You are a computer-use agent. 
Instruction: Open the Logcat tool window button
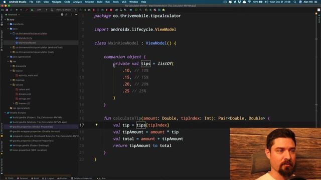pos(48,178)
